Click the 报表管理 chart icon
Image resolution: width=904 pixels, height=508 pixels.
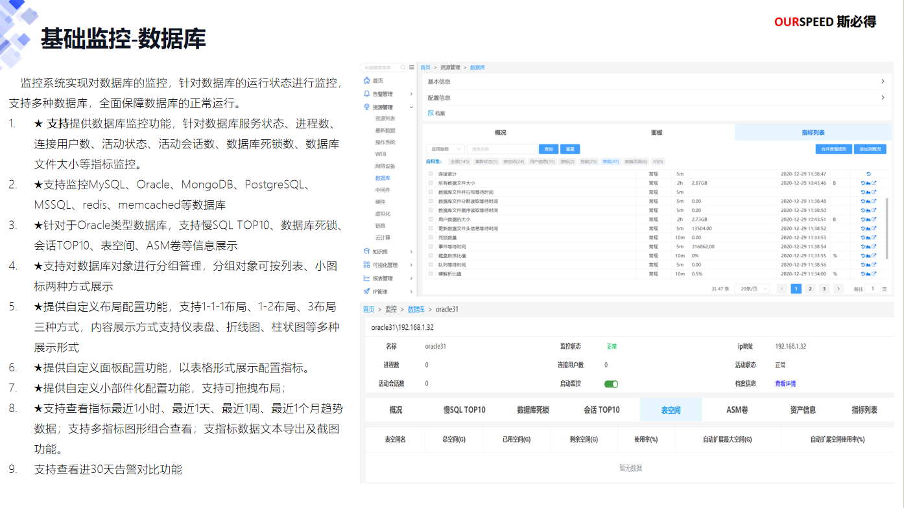[x=367, y=278]
